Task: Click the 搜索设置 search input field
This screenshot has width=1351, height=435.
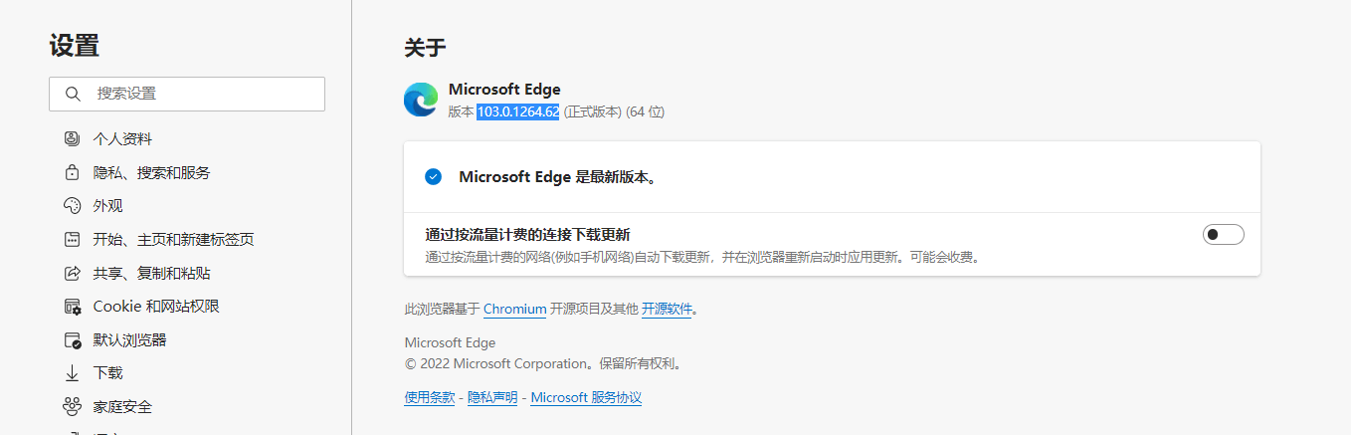Action: 199,94
